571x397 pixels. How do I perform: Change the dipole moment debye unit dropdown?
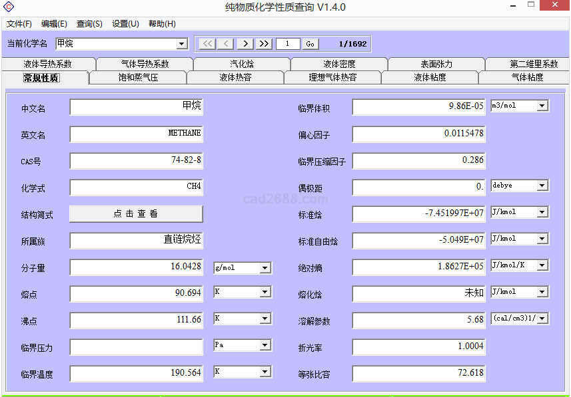[x=542, y=186]
